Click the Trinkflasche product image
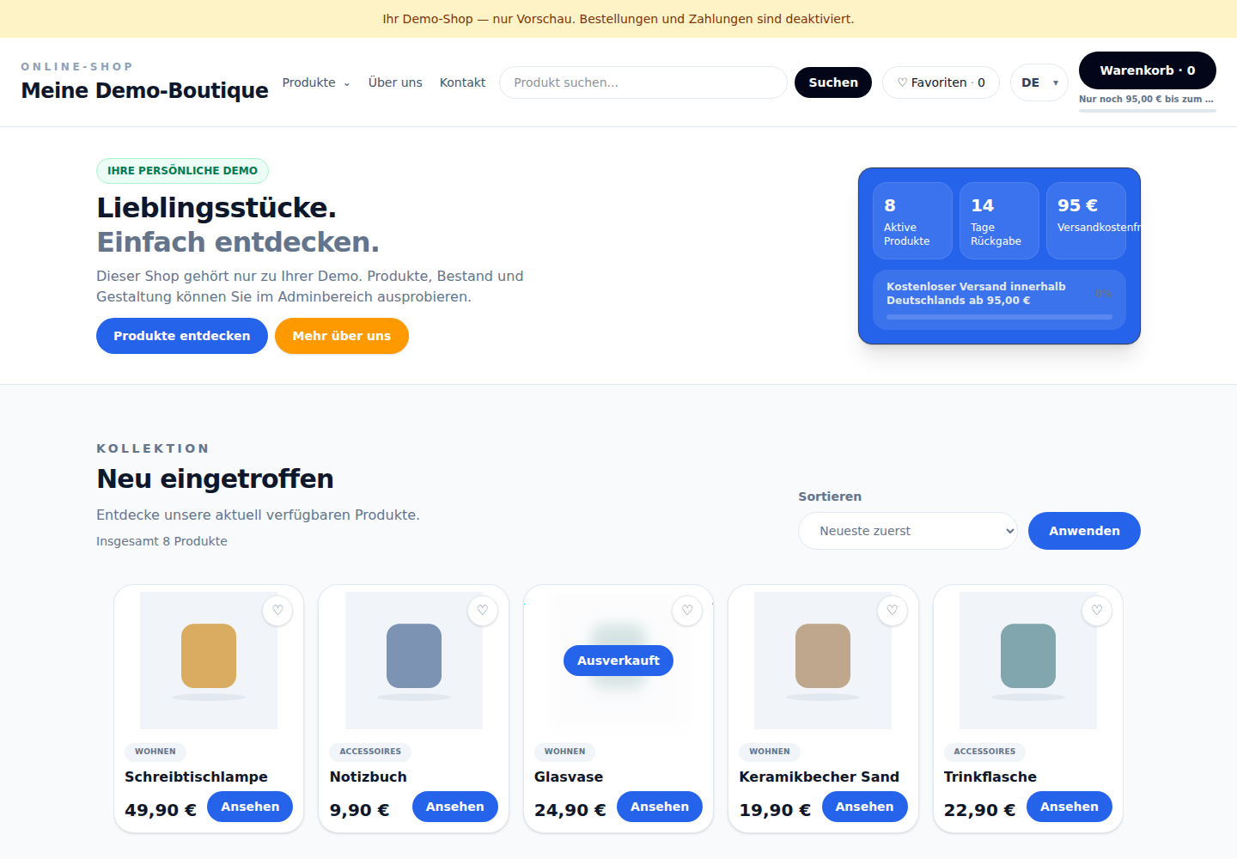Image resolution: width=1237 pixels, height=859 pixels. tap(1028, 661)
